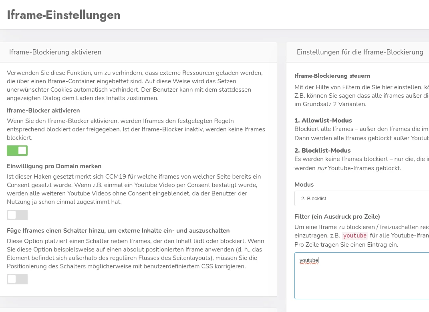429x312 pixels.
Task: Click the Einstellungen für die Iframe-Blockierung header
Action: (x=360, y=52)
